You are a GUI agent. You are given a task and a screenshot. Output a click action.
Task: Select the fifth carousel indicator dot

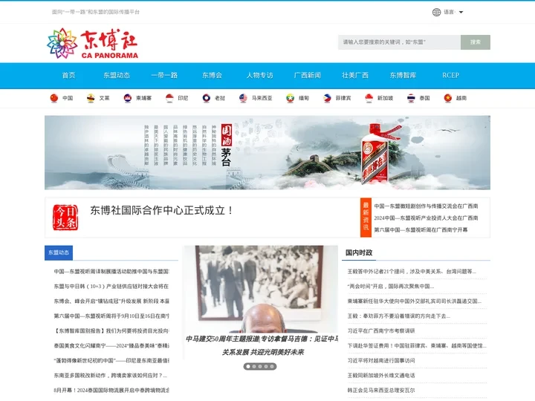point(272,367)
